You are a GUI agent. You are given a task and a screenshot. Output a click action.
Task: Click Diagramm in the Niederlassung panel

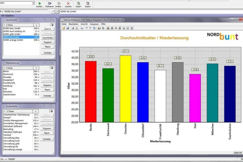point(47,85)
